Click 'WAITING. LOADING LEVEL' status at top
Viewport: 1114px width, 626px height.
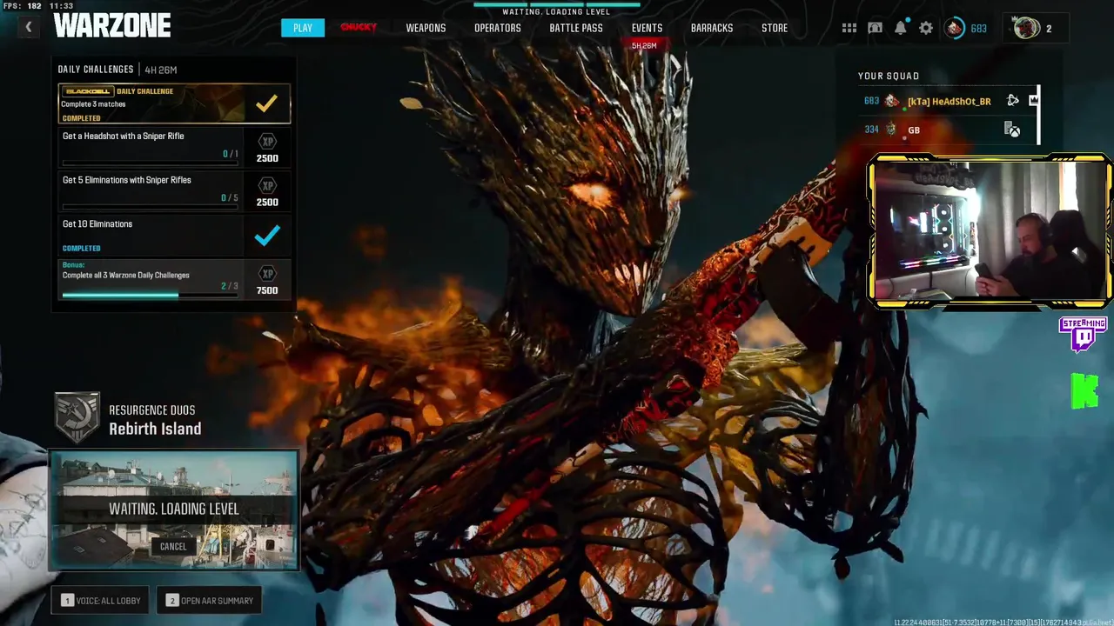pos(556,12)
